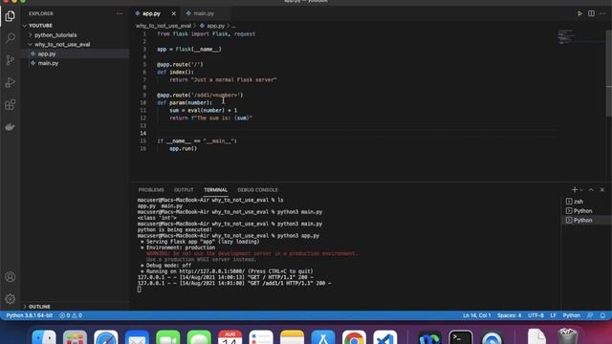
Task: Expand the python_tutorials folder
Action: pos(55,34)
